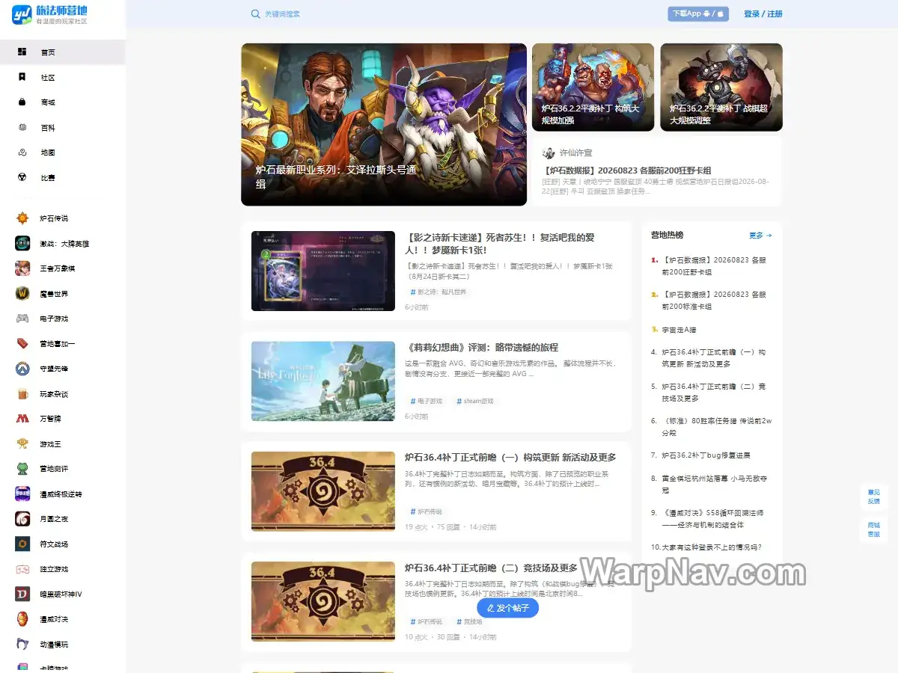898x673 pixels.
Task: Click the 旅法师营地 site logo
Action: tap(49, 14)
